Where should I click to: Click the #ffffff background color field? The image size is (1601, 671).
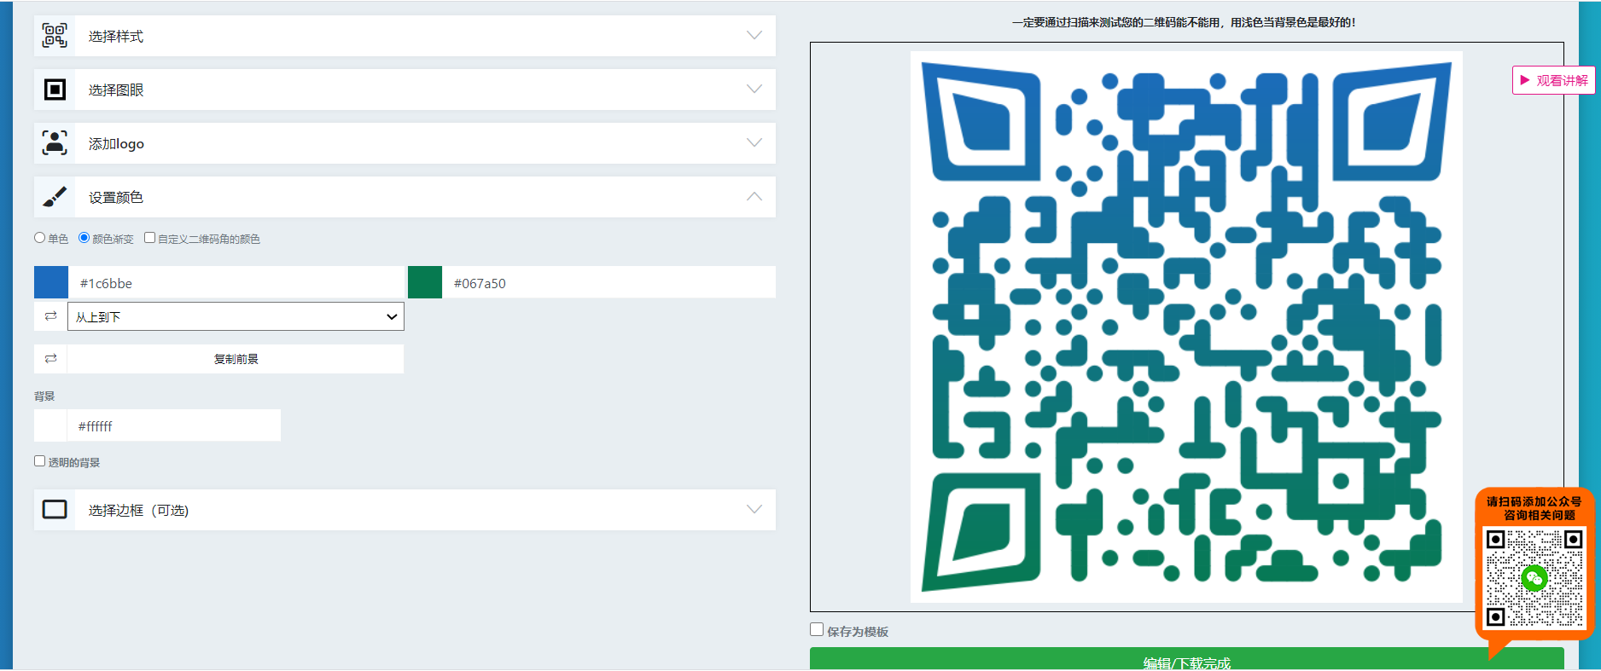[x=173, y=425]
